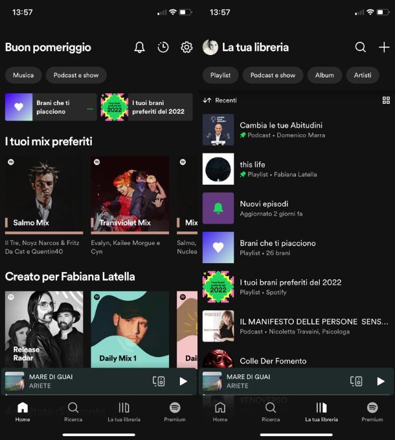Screen dimensions: 395x440
Task: Open devices icon in right mini player
Action: pyautogui.click(x=356, y=381)
